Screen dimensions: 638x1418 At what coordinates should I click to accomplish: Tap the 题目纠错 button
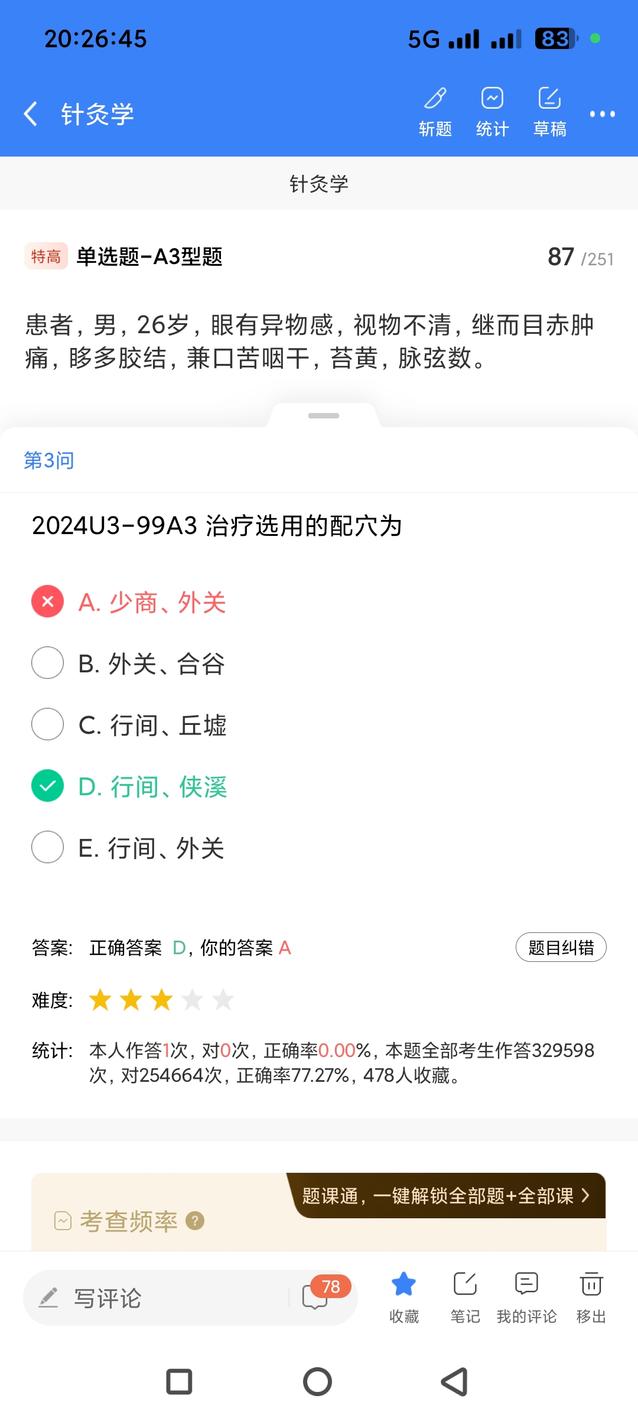(x=561, y=948)
